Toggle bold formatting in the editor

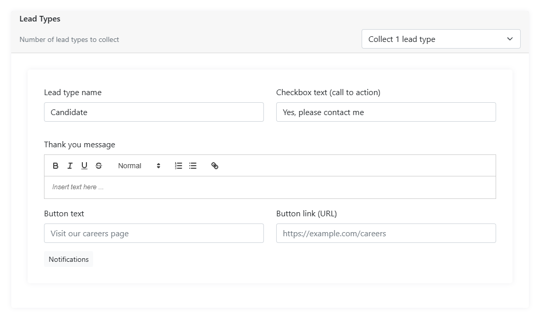[x=56, y=166]
